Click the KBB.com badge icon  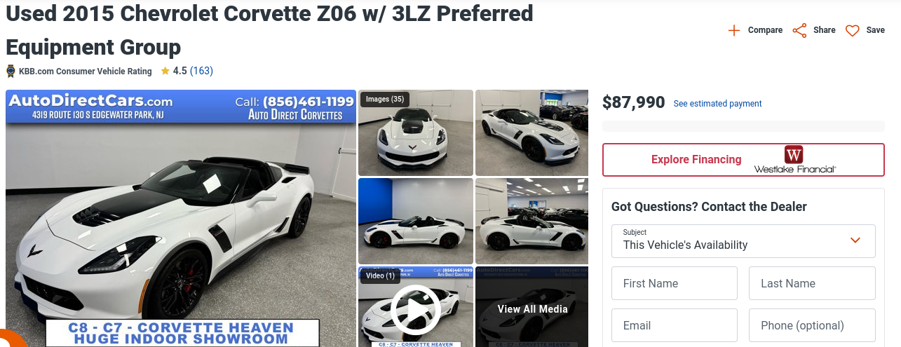11,71
